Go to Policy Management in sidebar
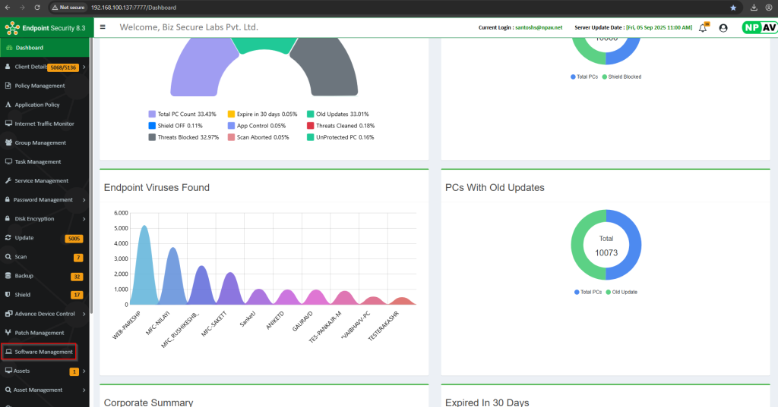Image resolution: width=778 pixels, height=407 pixels. 40,86
